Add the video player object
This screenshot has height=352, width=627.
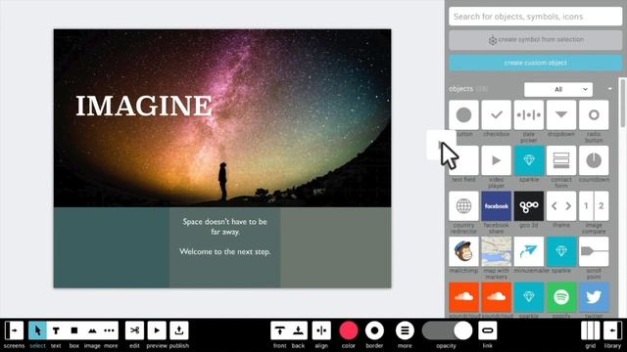tap(497, 160)
